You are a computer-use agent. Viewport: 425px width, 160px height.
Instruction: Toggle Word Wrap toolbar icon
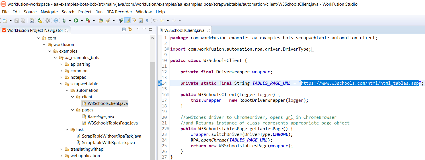click(x=134, y=20)
